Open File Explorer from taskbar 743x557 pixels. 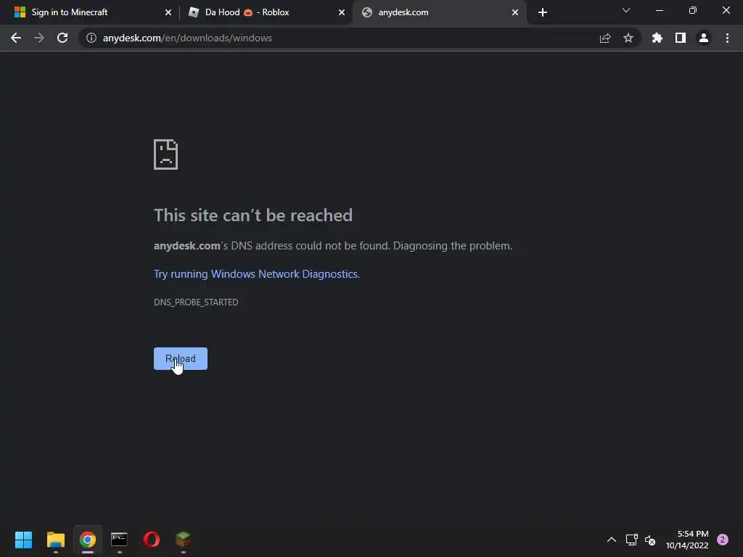tap(55, 540)
